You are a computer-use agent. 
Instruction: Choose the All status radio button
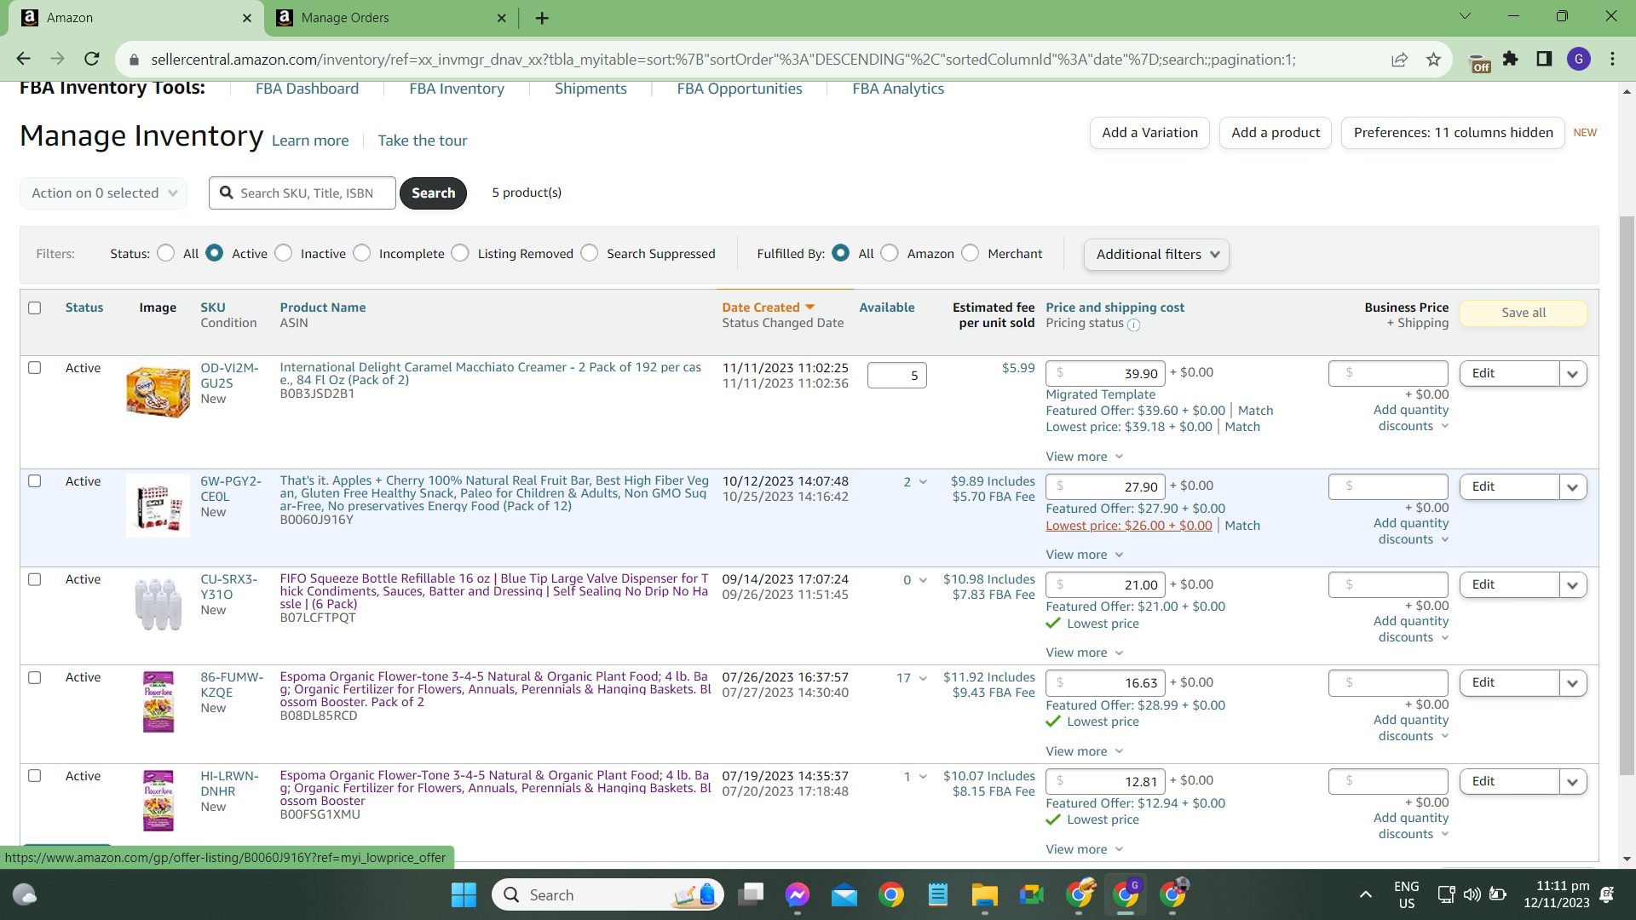pos(166,253)
